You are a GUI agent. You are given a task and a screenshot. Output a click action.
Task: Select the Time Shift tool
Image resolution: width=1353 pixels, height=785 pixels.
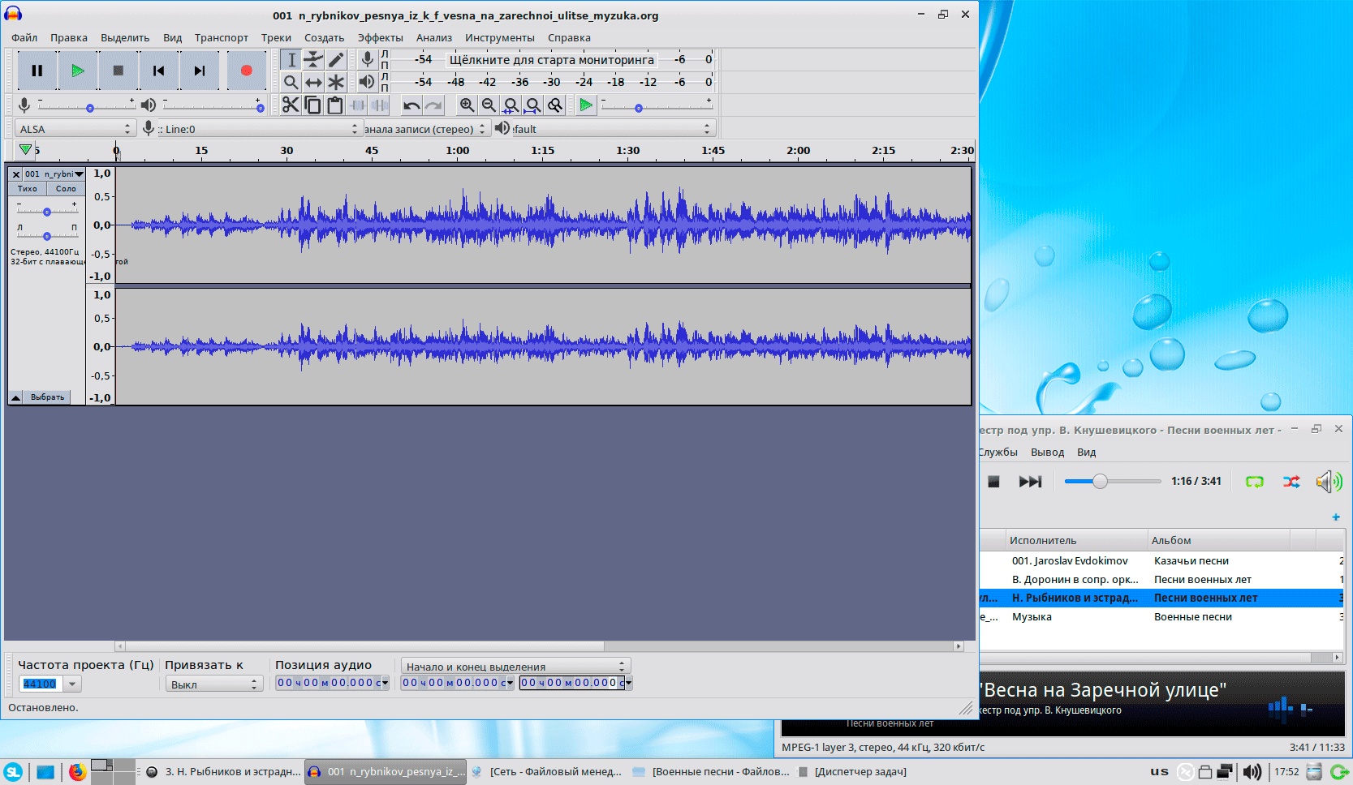[313, 82]
